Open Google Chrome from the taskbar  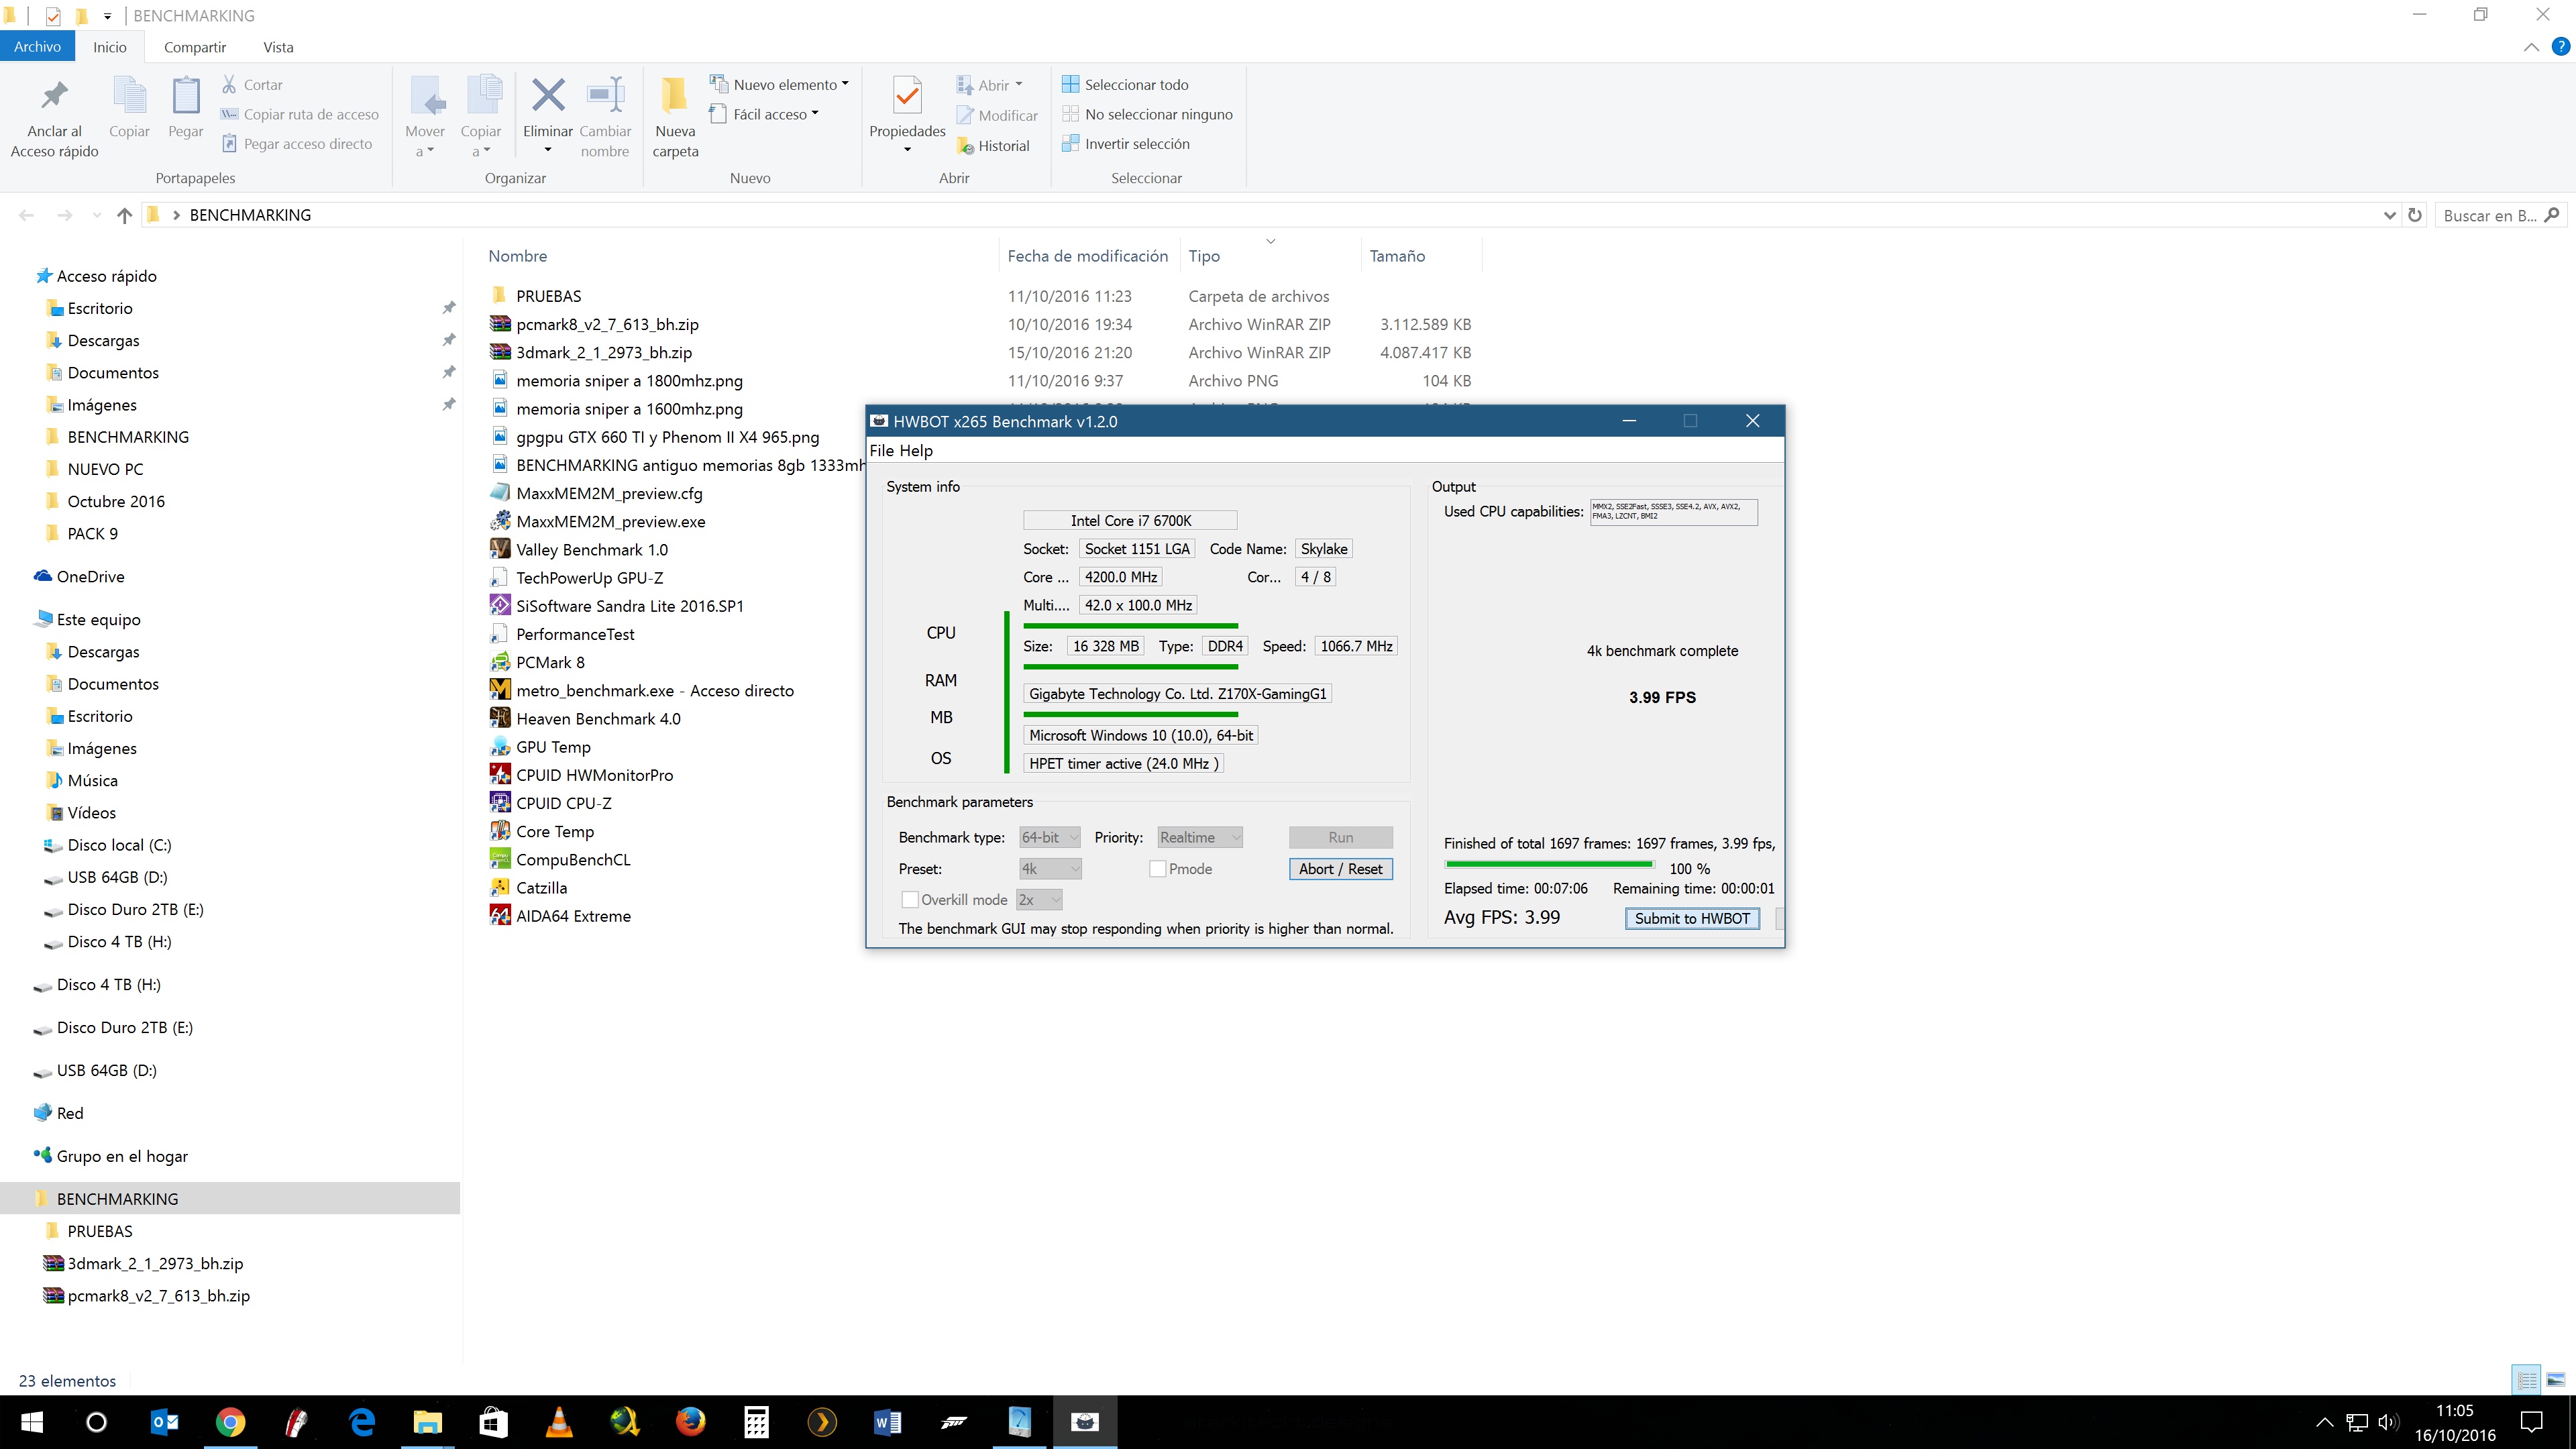[230, 1422]
